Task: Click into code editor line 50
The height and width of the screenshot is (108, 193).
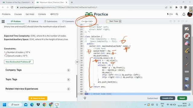Action: 138,94
